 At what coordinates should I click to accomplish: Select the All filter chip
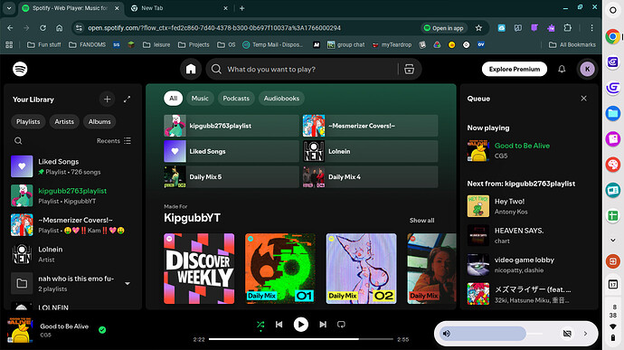click(x=173, y=99)
